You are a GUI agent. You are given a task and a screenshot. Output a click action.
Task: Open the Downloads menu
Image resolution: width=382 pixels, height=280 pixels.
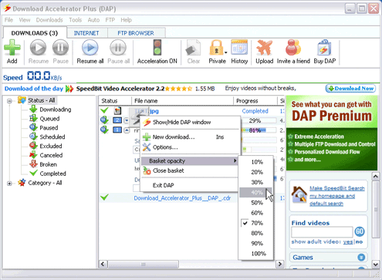tap(49, 20)
